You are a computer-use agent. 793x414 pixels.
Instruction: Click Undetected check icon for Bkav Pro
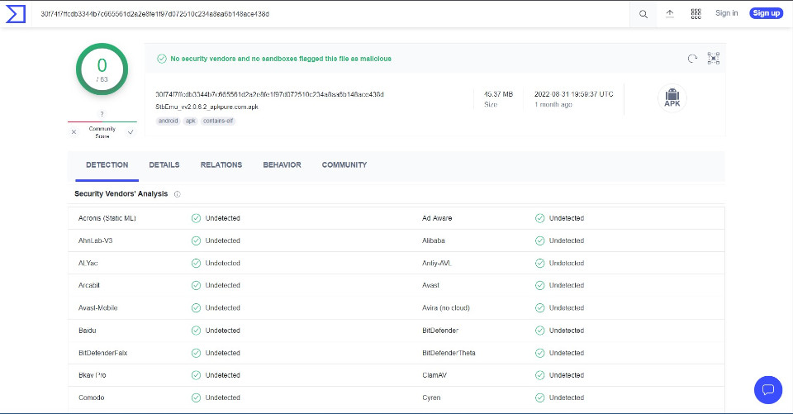point(197,375)
